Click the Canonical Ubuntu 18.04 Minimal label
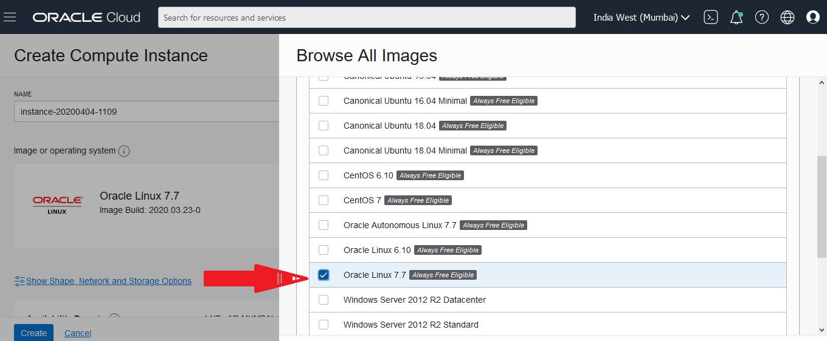The image size is (827, 341). point(405,150)
